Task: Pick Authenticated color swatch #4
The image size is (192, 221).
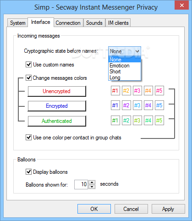Action: pos(148,121)
